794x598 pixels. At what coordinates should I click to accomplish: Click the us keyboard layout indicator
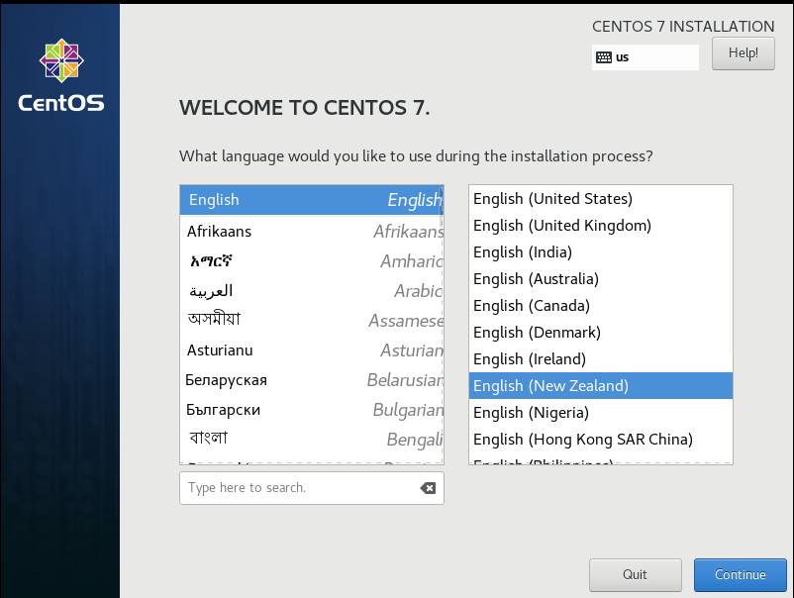pos(645,57)
